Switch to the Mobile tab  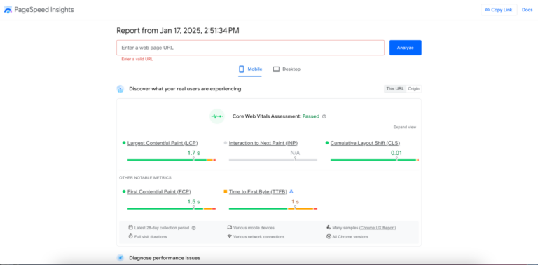coord(250,69)
